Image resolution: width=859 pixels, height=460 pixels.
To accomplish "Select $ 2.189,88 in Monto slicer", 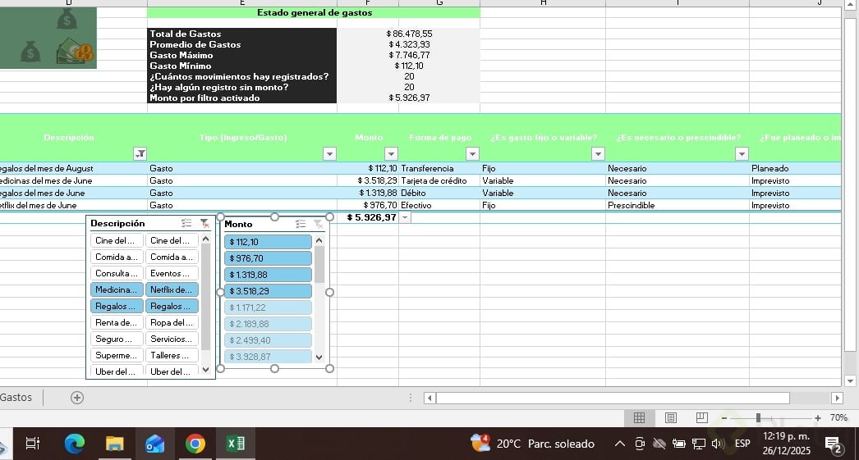I will tap(268, 324).
